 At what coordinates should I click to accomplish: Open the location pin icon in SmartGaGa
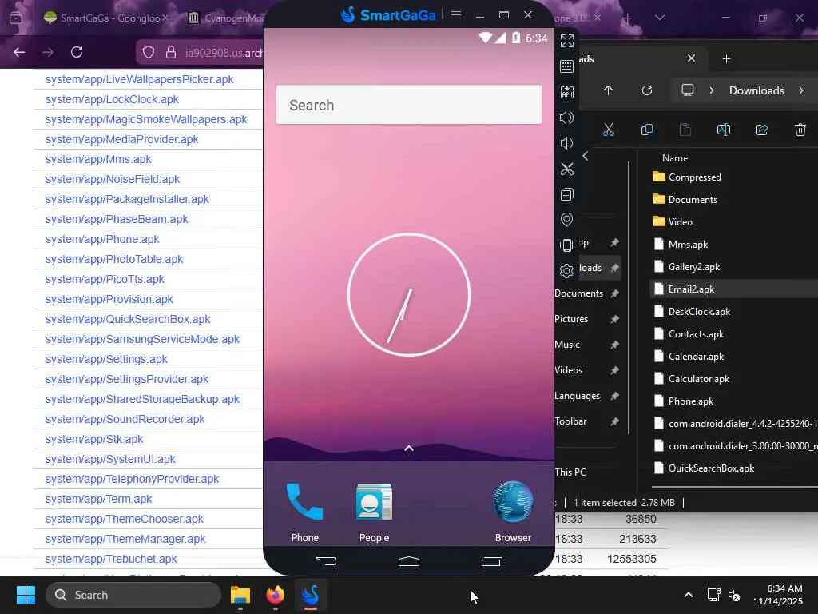tap(566, 220)
